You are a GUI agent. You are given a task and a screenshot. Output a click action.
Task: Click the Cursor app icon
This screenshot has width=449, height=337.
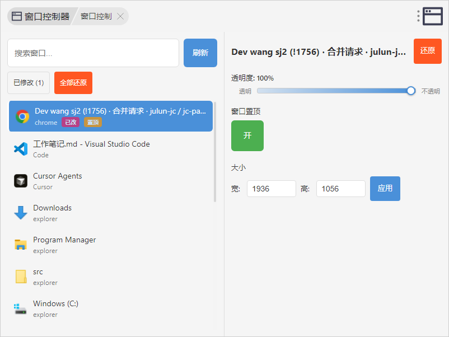pos(21,181)
